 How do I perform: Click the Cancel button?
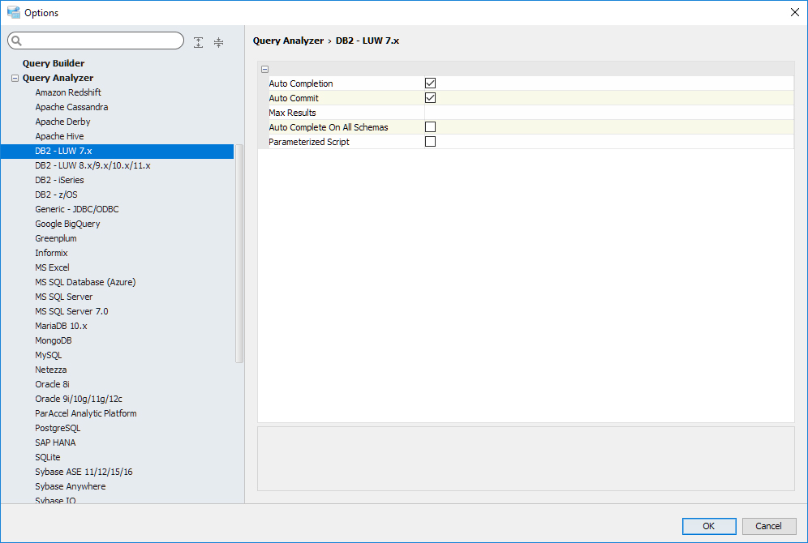(x=768, y=526)
